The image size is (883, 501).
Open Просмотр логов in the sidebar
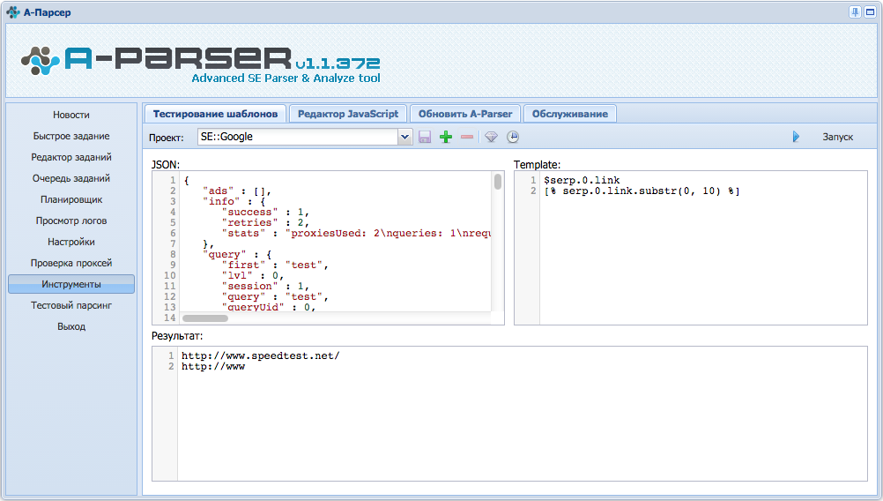(x=71, y=221)
